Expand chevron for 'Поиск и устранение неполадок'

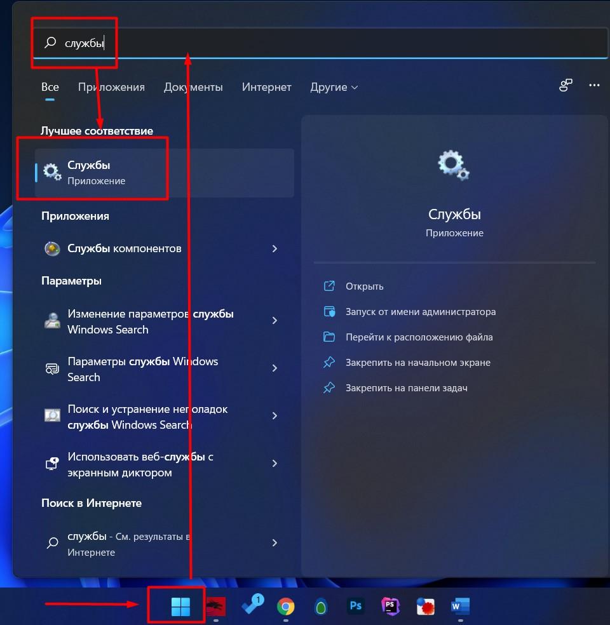click(x=274, y=416)
